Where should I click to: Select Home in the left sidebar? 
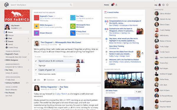point(17,32)
